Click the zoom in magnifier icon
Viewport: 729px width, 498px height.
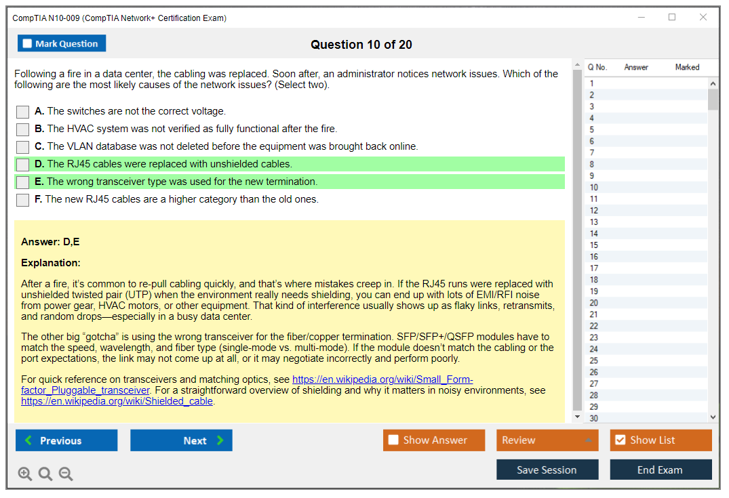(x=25, y=474)
